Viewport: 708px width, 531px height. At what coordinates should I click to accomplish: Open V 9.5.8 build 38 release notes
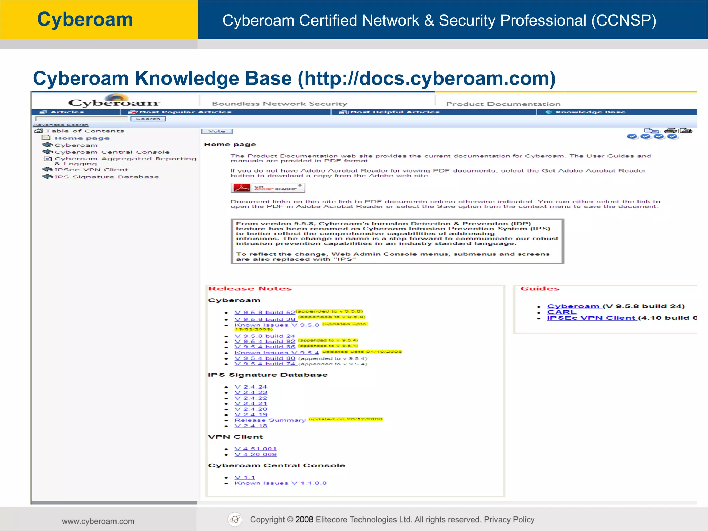tap(265, 319)
